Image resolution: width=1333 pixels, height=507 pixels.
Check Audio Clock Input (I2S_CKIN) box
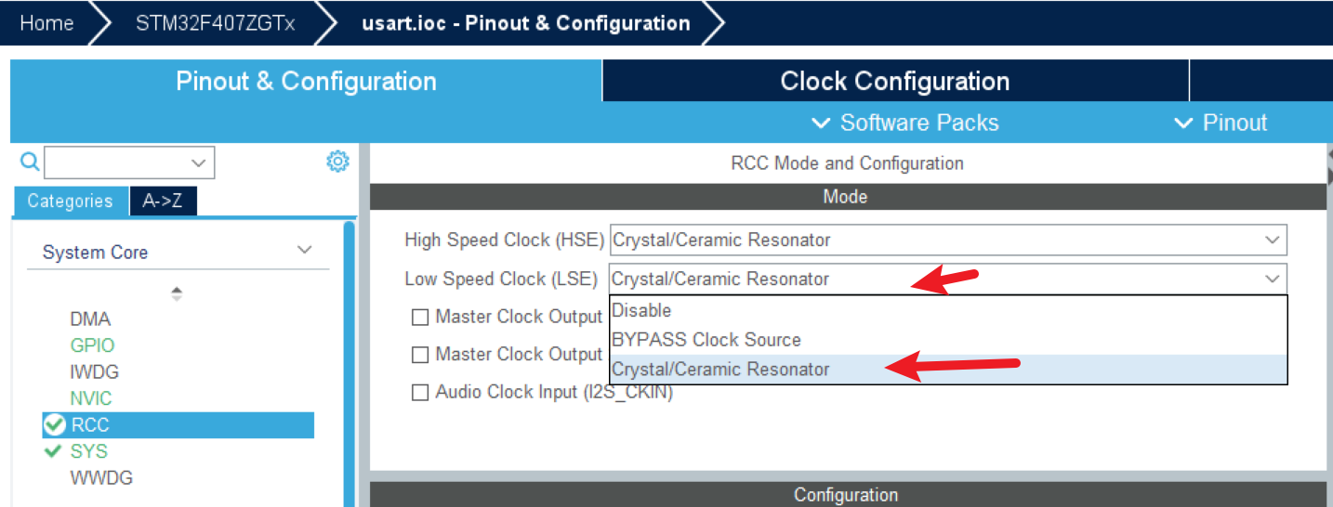coord(420,392)
